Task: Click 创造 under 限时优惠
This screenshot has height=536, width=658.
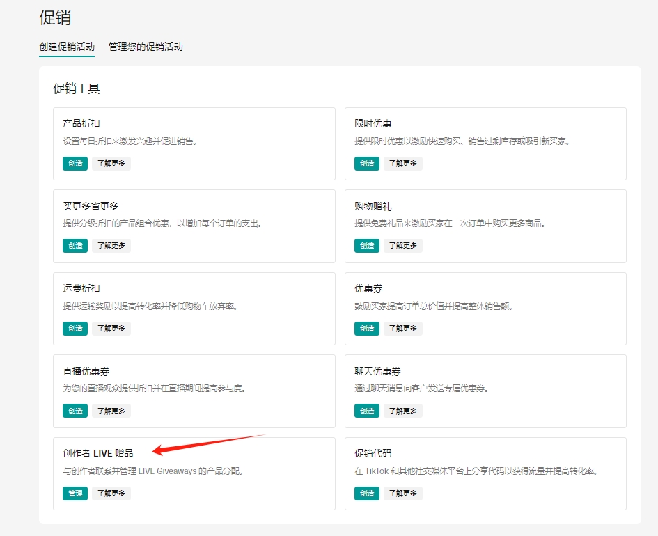Action: [x=366, y=163]
